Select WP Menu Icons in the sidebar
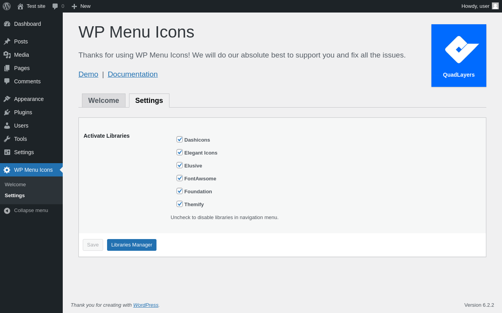The width and height of the screenshot is (502, 313). [x=31, y=170]
